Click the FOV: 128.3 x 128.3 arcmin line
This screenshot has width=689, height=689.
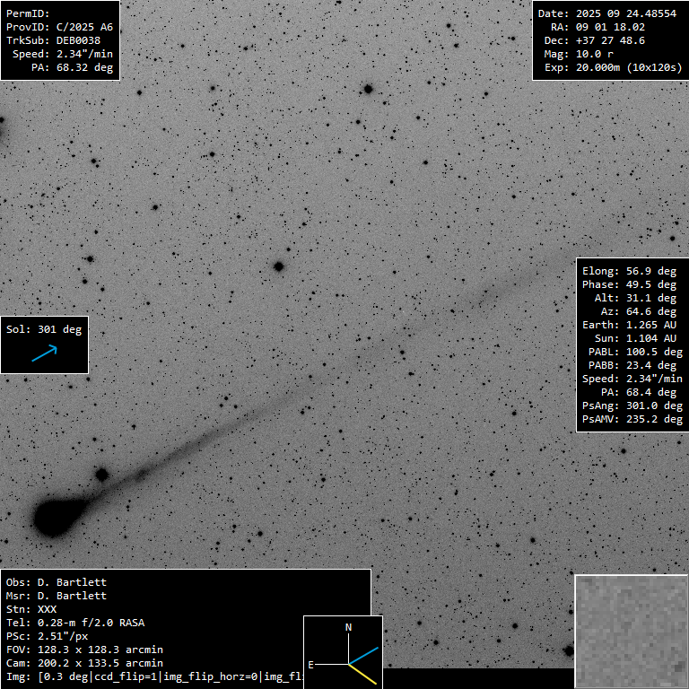(x=84, y=650)
